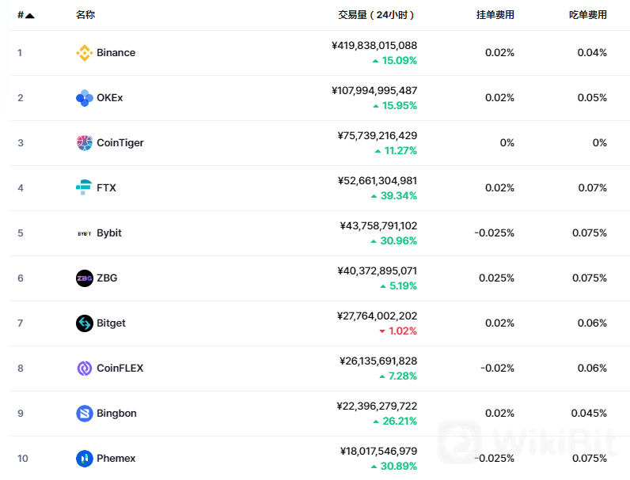The width and height of the screenshot is (630, 480).
Task: Click the Bybit logo icon
Action: click(x=84, y=233)
